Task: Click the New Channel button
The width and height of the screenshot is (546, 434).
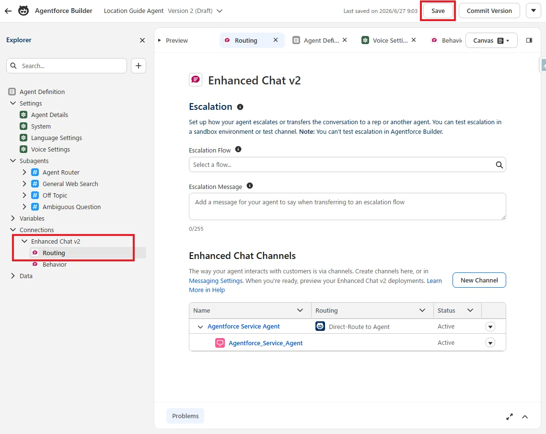Action: (479, 280)
